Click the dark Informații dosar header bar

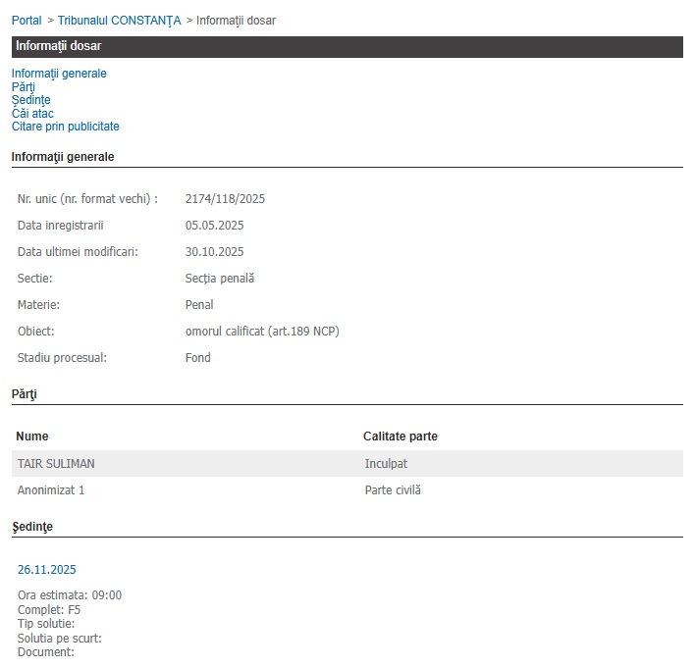coord(347,46)
